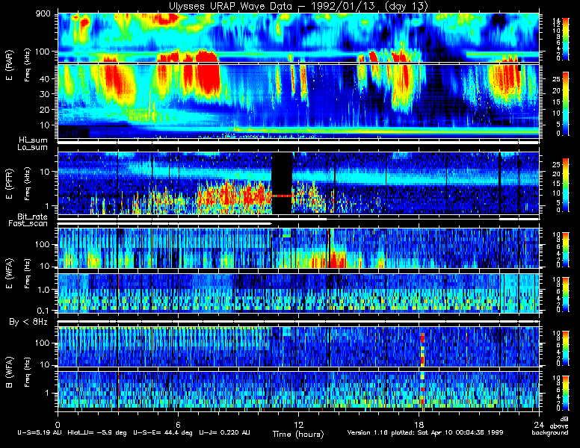580x448 pixels.
Task: Select the 'E (WFA)' axis label
Action: [x=9, y=273]
